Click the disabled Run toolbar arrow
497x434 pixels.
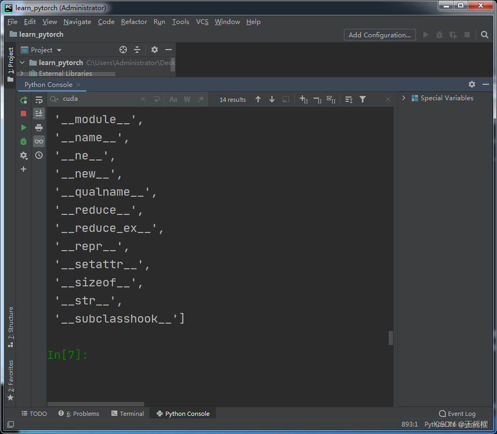pos(426,35)
